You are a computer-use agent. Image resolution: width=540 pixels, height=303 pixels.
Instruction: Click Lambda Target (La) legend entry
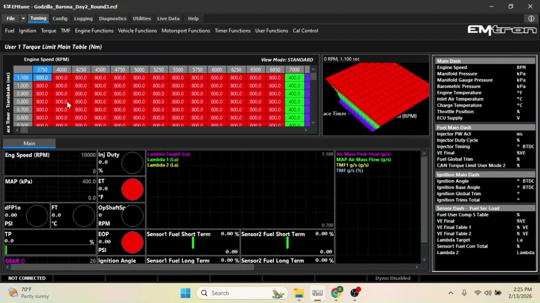coord(168,154)
